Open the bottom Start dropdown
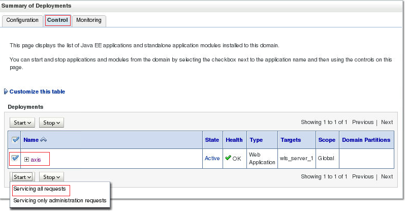Image resolution: width=407 pixels, height=213 pixels. [x=22, y=177]
